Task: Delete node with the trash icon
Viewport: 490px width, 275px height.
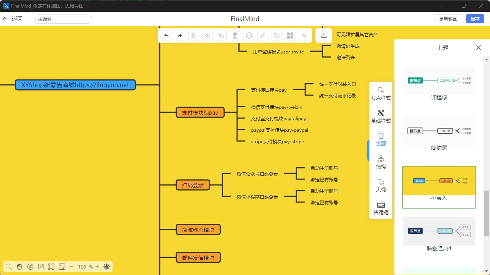Action: click(x=235, y=35)
